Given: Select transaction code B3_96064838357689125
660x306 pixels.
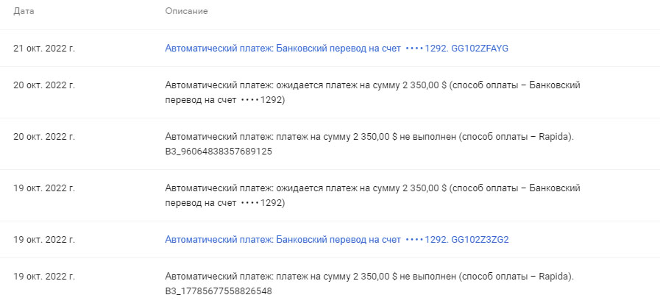Looking at the screenshot, I should (x=219, y=152).
